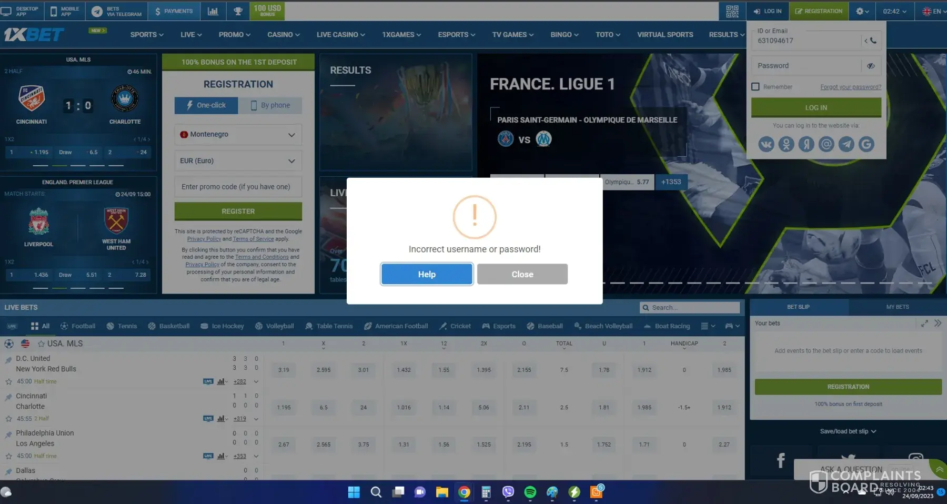Open the statistics bar chart icon
Viewport: 947px width, 504px height.
pyautogui.click(x=213, y=11)
